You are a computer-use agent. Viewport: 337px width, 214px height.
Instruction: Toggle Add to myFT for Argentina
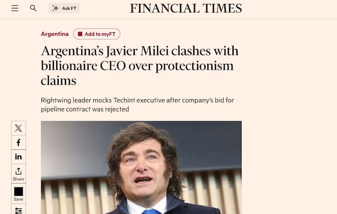[x=97, y=34]
